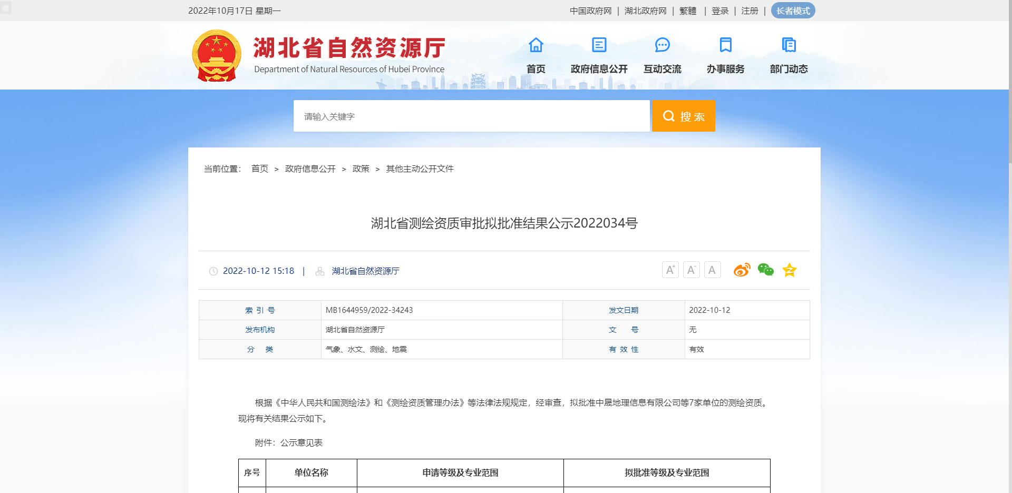
Task: Click inside the keyword search field
Action: pos(472,116)
